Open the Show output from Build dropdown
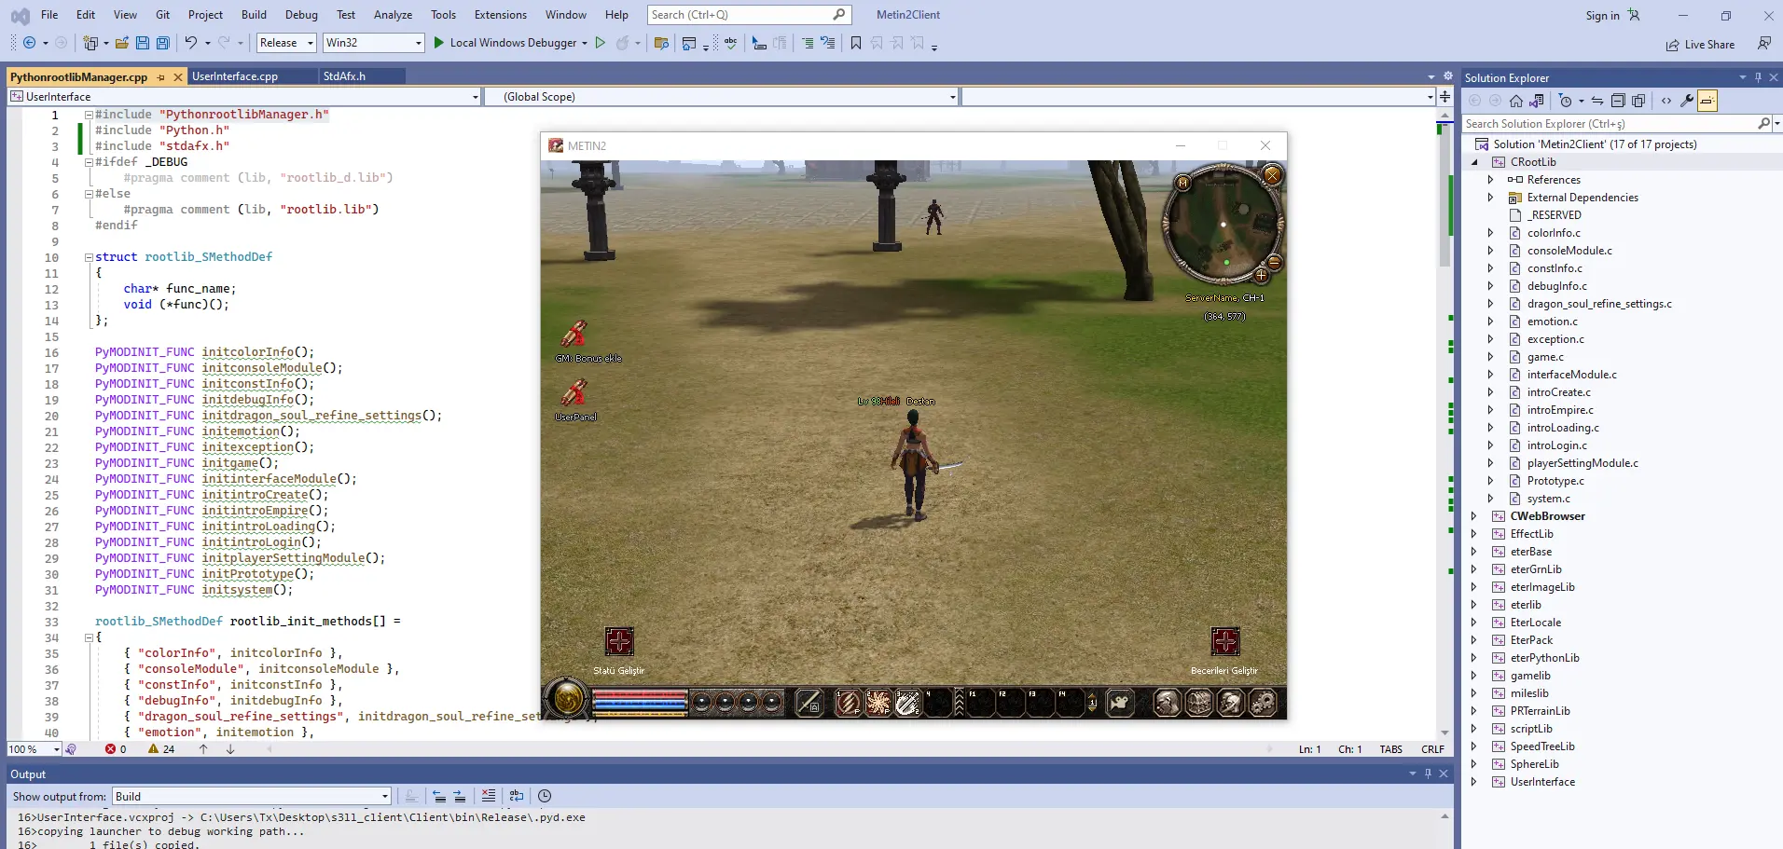 tap(252, 796)
